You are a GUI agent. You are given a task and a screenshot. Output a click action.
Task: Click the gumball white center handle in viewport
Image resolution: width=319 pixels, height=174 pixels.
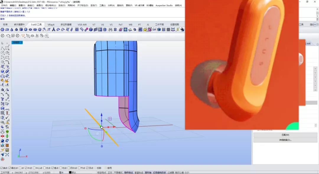tap(102, 127)
